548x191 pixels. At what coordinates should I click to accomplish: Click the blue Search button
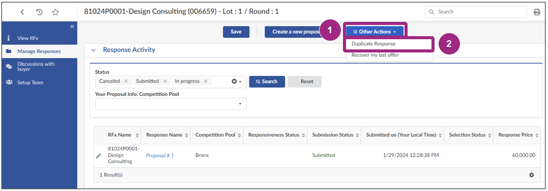coord(267,81)
